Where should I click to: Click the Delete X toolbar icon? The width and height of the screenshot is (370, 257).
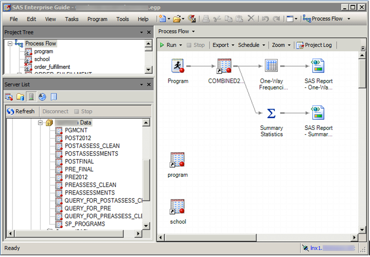click(251, 19)
